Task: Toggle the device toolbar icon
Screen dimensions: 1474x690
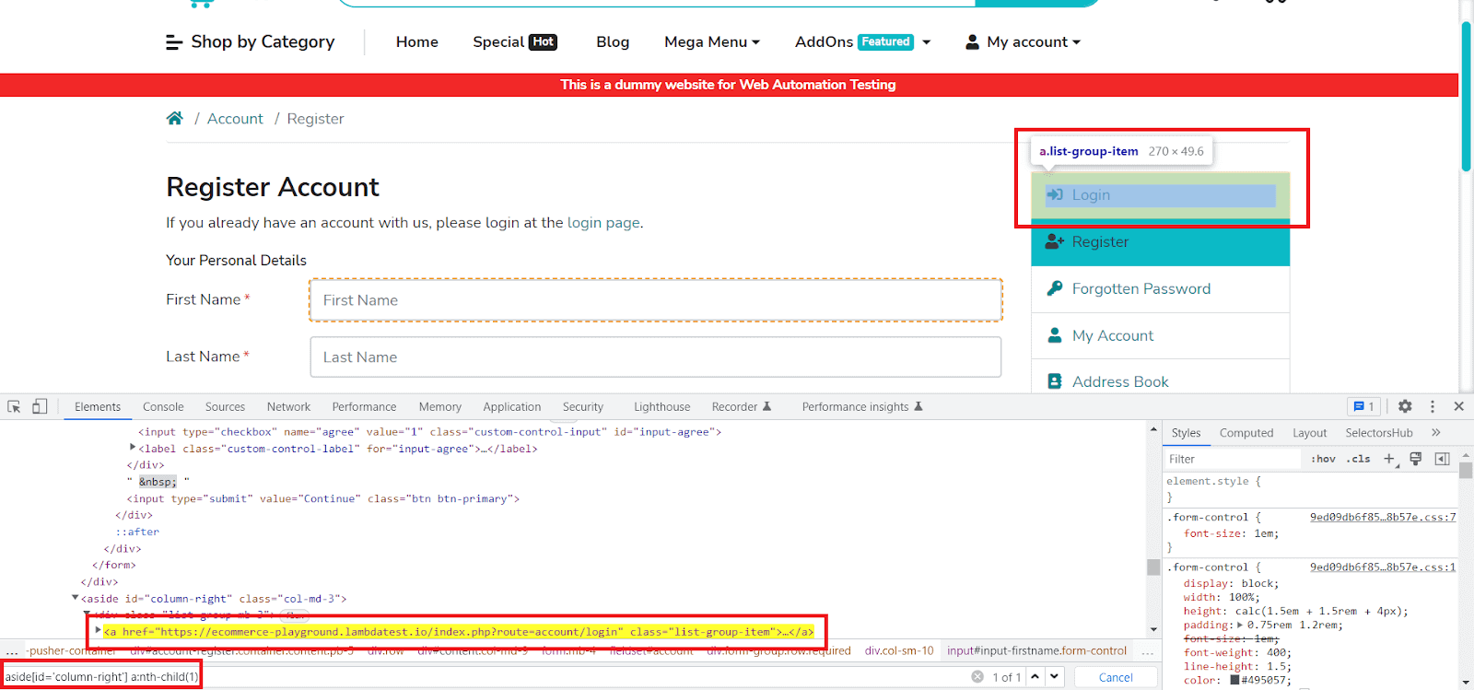Action: coord(40,406)
